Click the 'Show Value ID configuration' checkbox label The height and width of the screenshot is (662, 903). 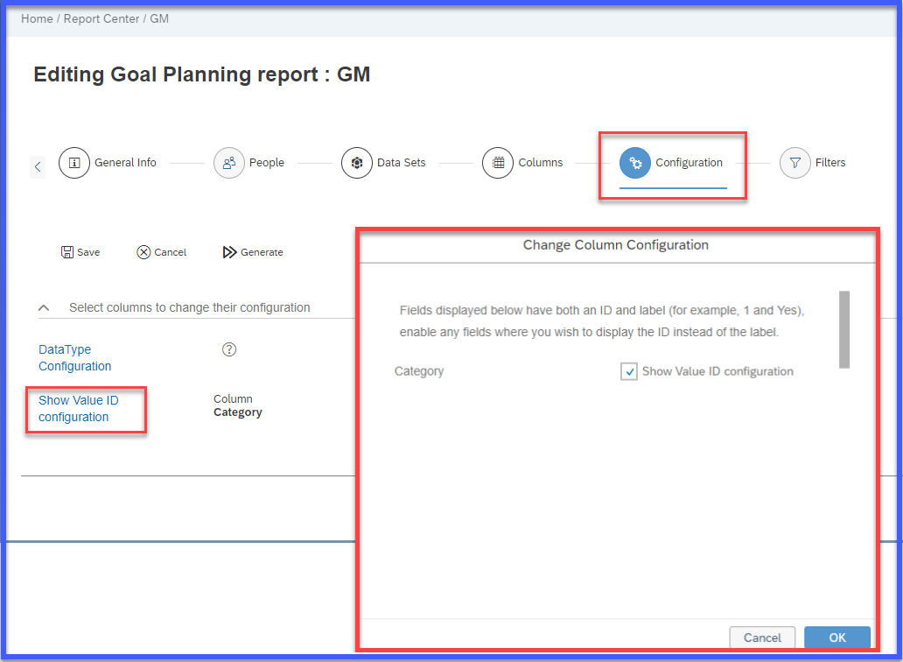pyautogui.click(x=717, y=371)
